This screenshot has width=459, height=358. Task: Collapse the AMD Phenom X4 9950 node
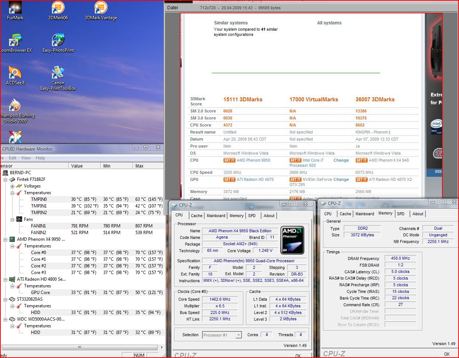click(x=6, y=240)
